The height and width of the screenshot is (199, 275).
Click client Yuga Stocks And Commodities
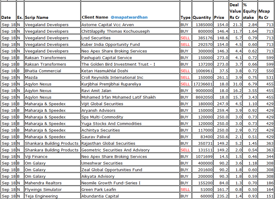click(x=112, y=124)
